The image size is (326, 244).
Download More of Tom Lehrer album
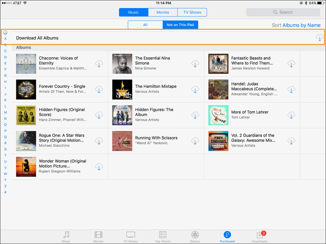291,115
